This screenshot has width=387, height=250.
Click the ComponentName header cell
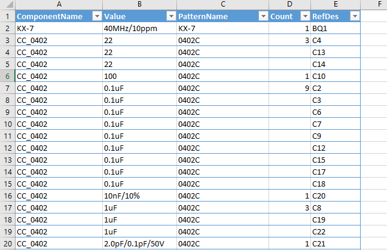pyautogui.click(x=59, y=16)
